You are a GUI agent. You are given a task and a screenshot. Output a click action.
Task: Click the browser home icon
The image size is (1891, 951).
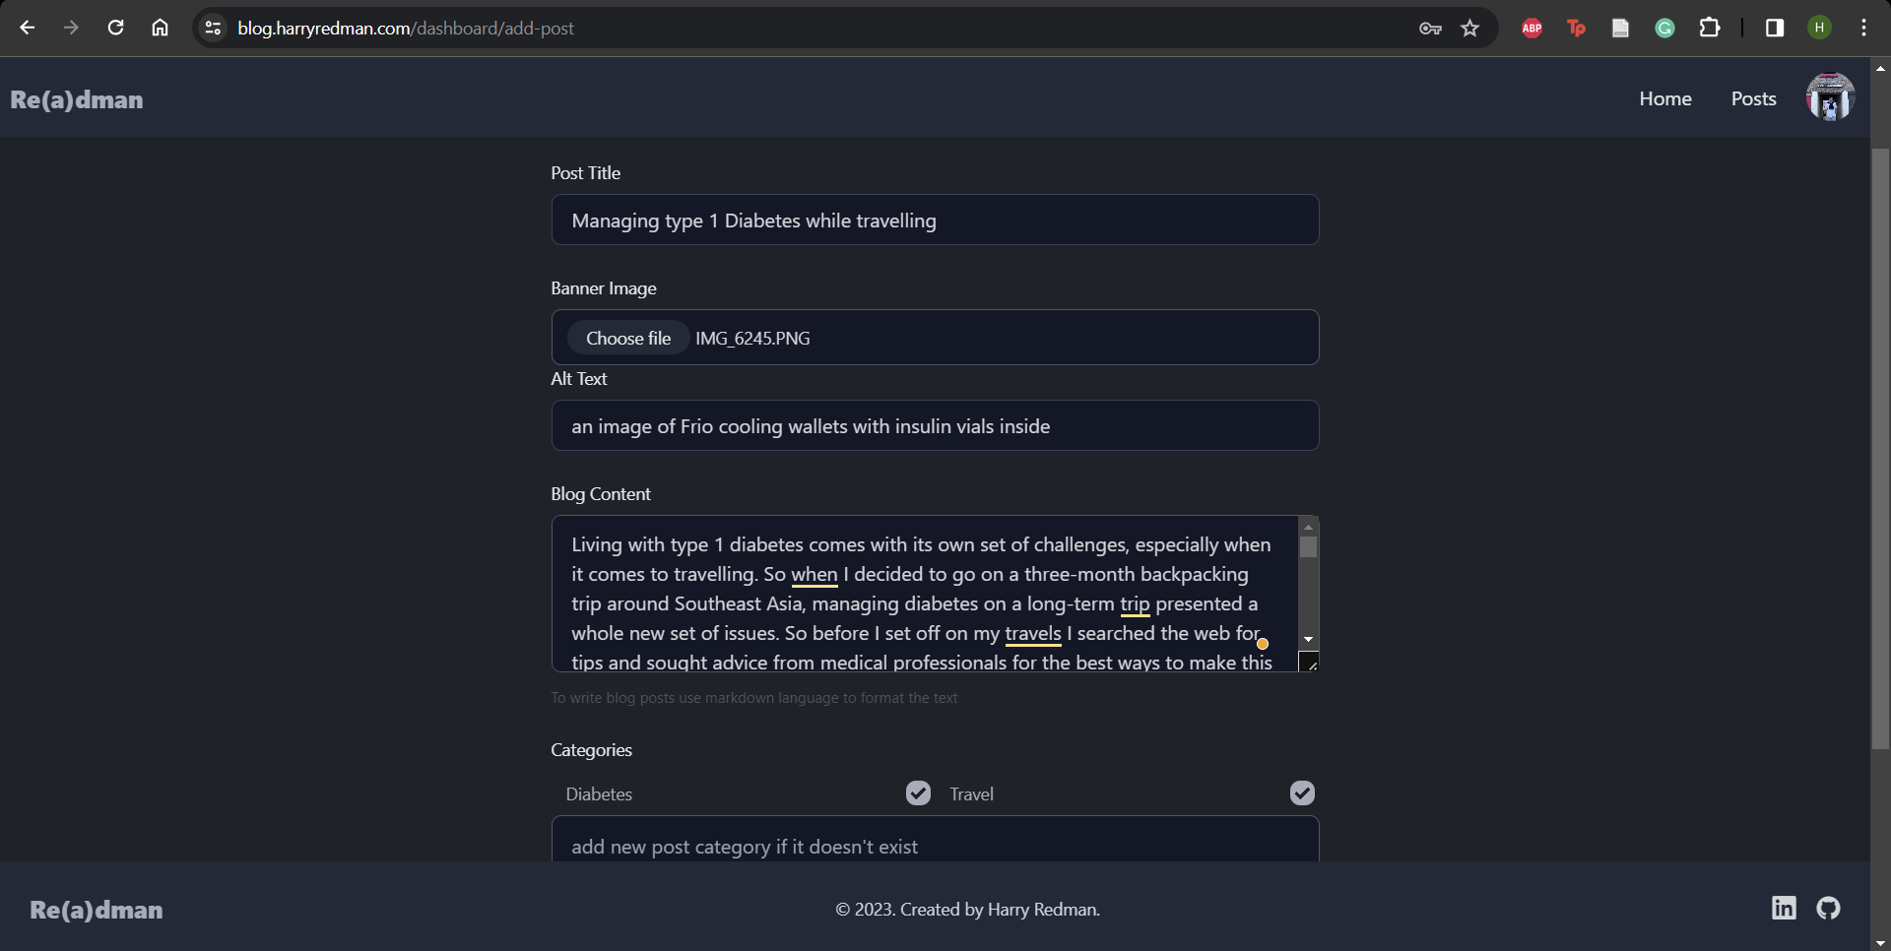(160, 28)
